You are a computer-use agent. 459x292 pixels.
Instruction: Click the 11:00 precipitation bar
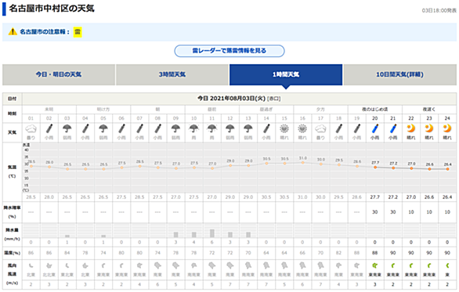[212, 233]
